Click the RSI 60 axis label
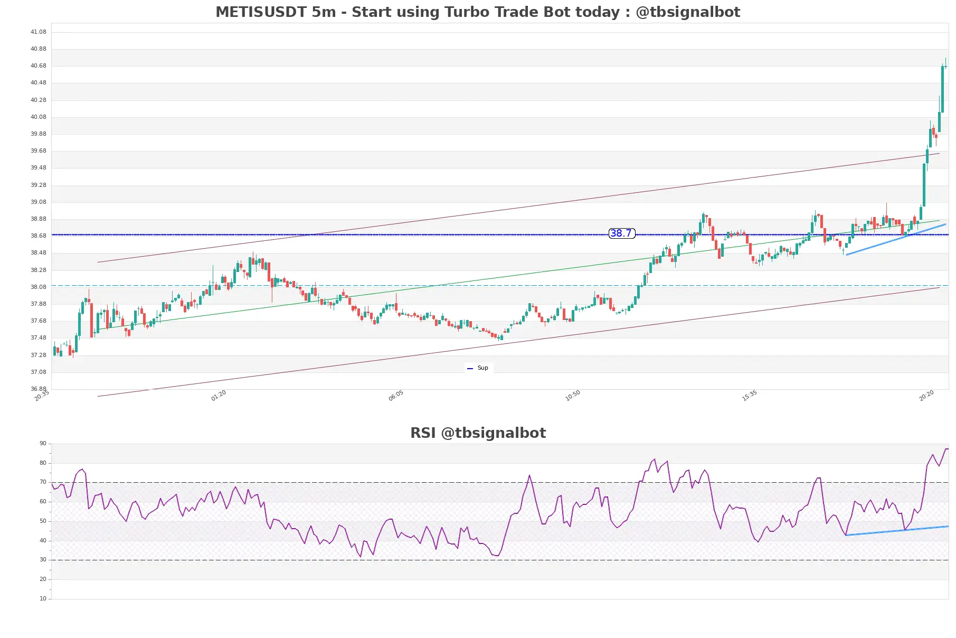The width and height of the screenshot is (956, 638). click(43, 502)
